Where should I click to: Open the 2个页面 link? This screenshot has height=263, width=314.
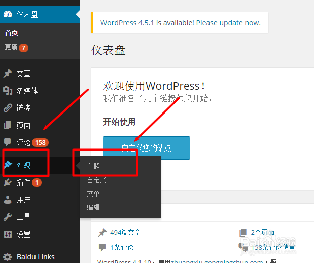click(263, 232)
